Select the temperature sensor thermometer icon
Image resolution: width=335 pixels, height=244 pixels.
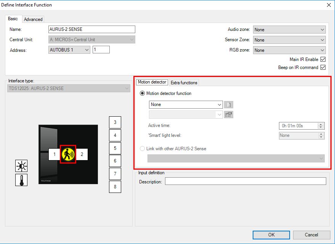pos(21,180)
